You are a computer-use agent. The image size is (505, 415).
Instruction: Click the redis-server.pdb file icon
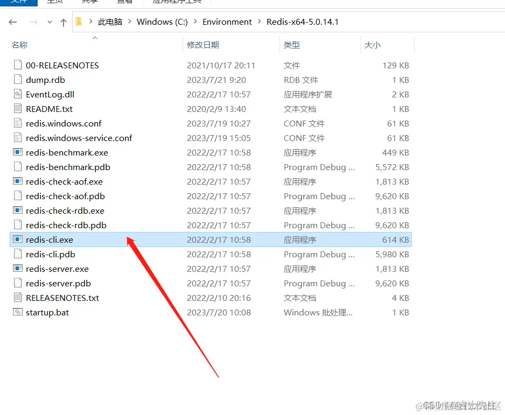[18, 283]
